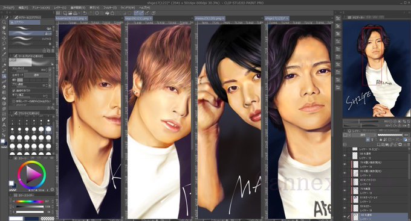Hide the 61 % オーバーレイ layer
Screen dimensions: 411x221
[345, 199]
